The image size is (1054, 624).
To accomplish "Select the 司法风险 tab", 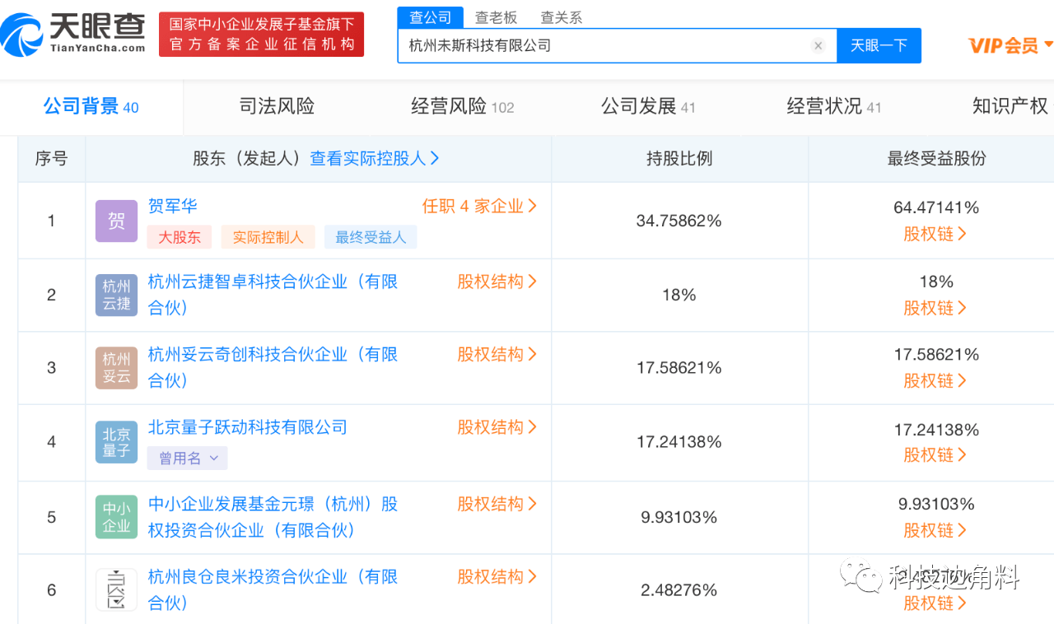I will pyautogui.click(x=277, y=106).
